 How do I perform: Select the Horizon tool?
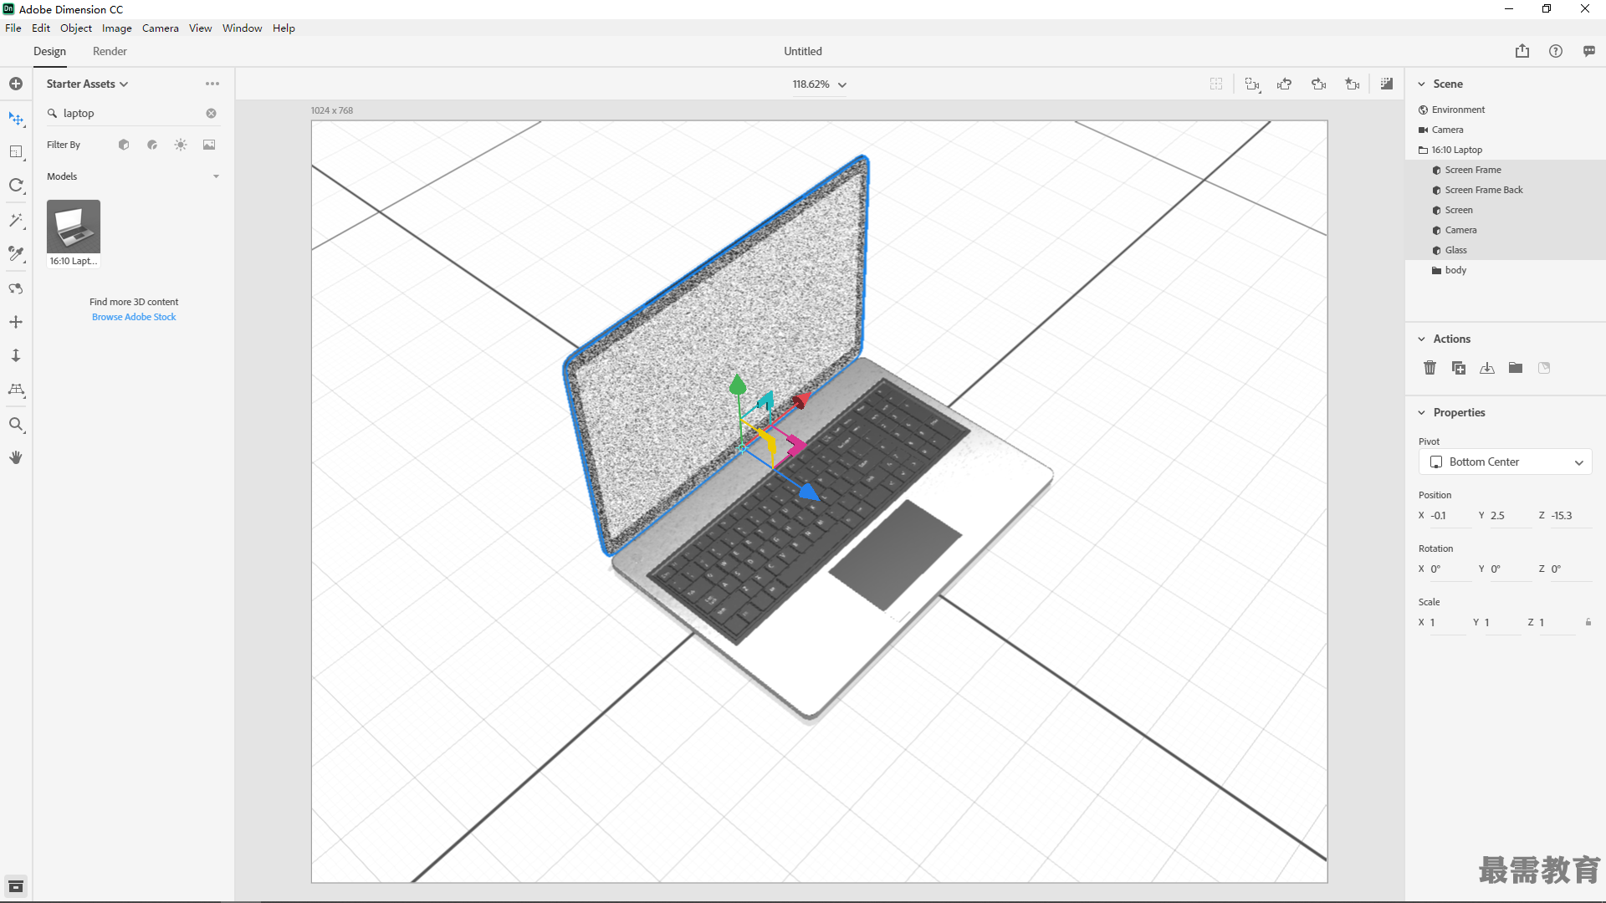16,390
